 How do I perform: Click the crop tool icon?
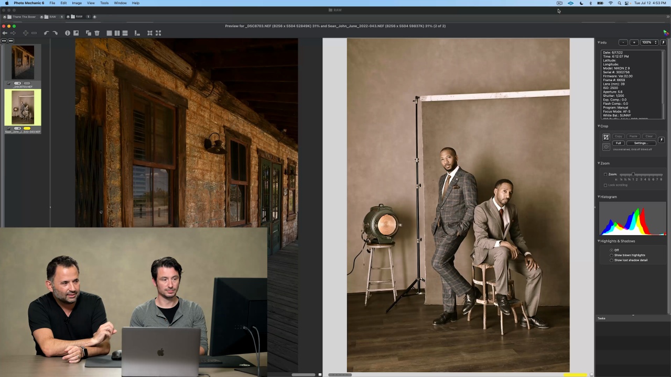point(606,137)
